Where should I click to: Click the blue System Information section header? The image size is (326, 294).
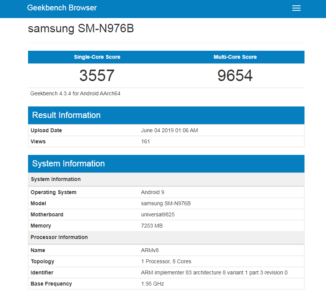tap(166, 164)
